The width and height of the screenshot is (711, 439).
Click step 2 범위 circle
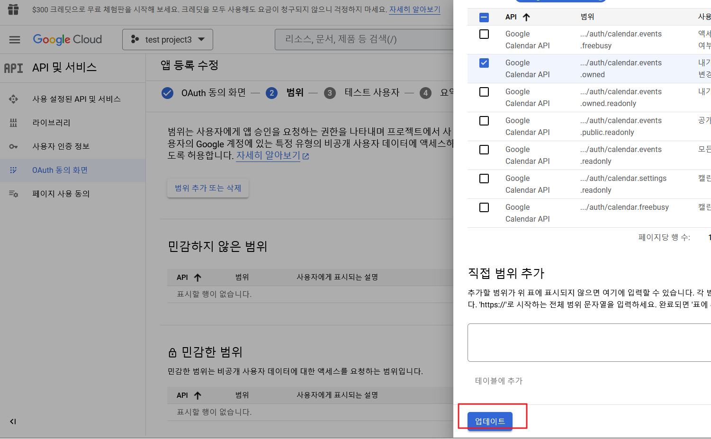[x=271, y=93]
